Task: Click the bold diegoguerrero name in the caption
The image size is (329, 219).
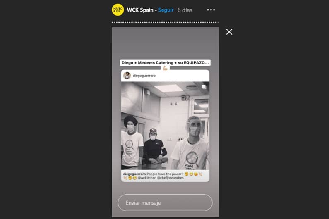Action: coord(134,174)
